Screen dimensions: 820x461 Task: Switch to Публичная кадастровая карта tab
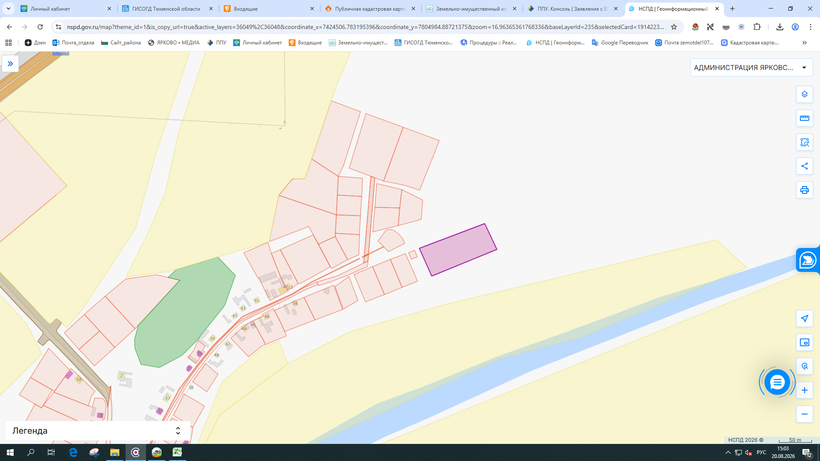click(370, 9)
